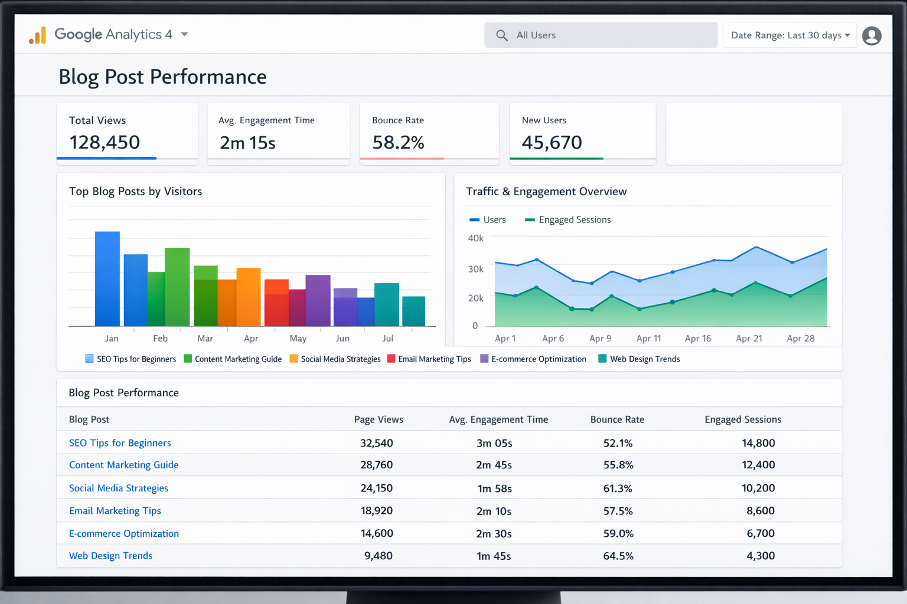Click inside the All Users search field
Screen dimensions: 907x604
pos(608,35)
